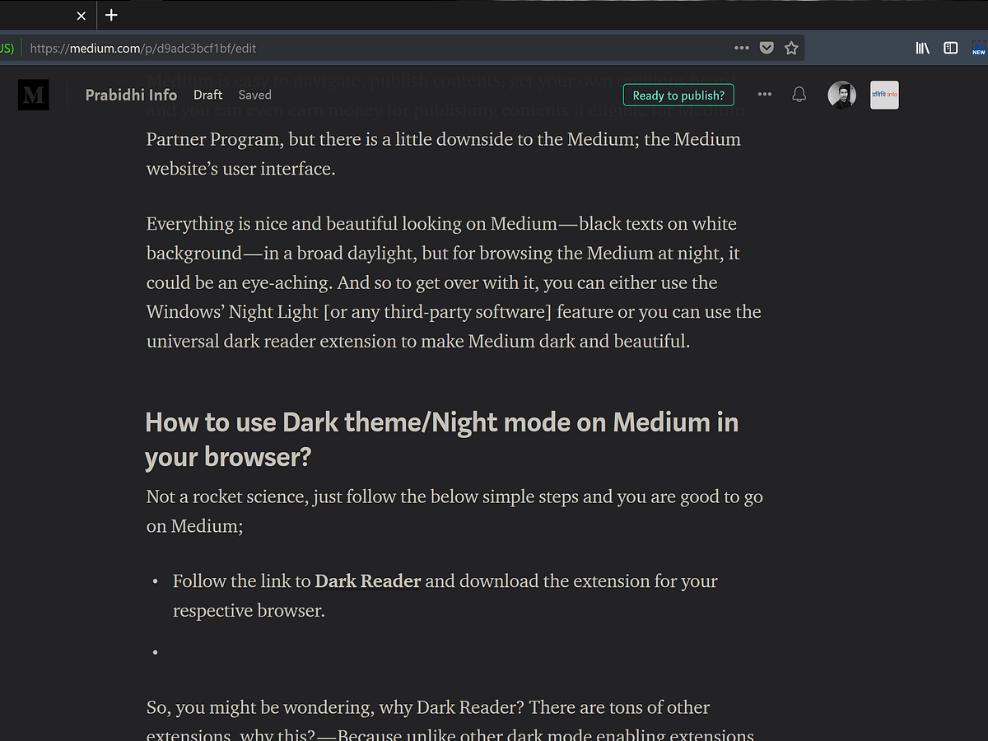Bookmark this page with star icon
Screen dimensions: 988x741
coord(791,49)
